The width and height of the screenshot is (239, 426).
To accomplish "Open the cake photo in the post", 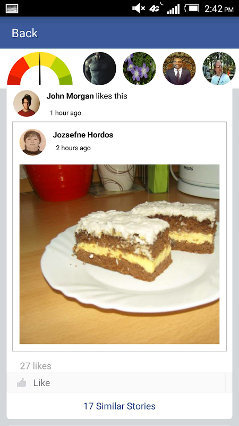I will (119, 255).
